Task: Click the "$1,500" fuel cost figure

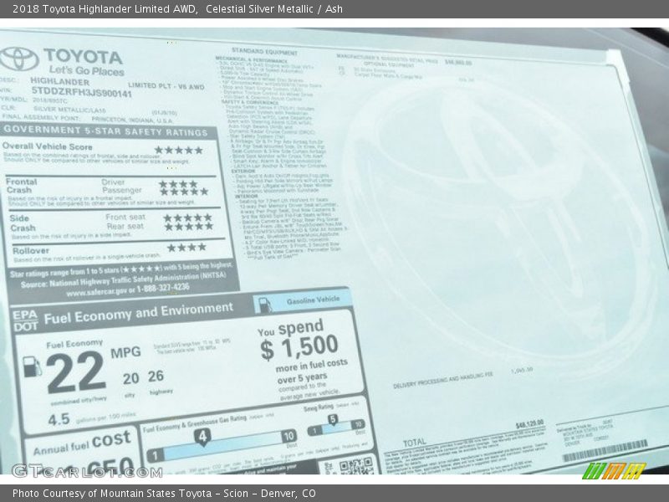Action: pos(299,347)
